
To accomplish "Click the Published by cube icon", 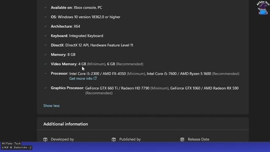I will [x=113, y=139].
